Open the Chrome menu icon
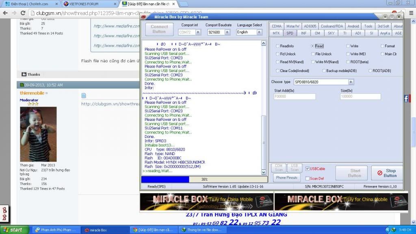Image resolution: width=416 pixels, height=234 pixels. point(411,13)
